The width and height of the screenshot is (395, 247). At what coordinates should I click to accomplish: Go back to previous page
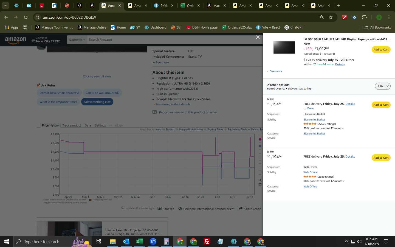pyautogui.click(x=6, y=17)
